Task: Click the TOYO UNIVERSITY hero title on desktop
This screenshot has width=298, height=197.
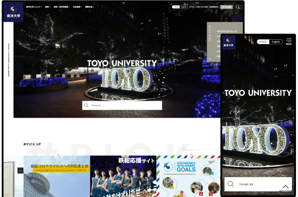Action: [122, 63]
